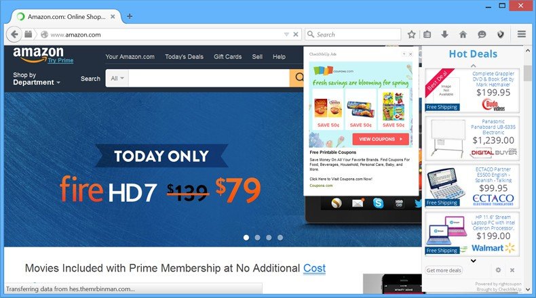536x298 pixels.
Task: Open the Gift Cards navigation item
Action: (228, 57)
